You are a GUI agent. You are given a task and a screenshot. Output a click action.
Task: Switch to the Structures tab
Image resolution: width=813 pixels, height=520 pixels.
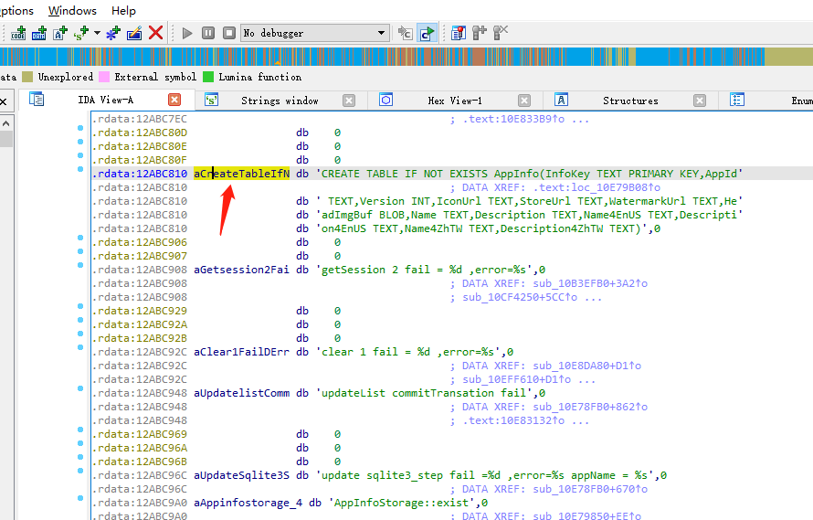tap(630, 101)
